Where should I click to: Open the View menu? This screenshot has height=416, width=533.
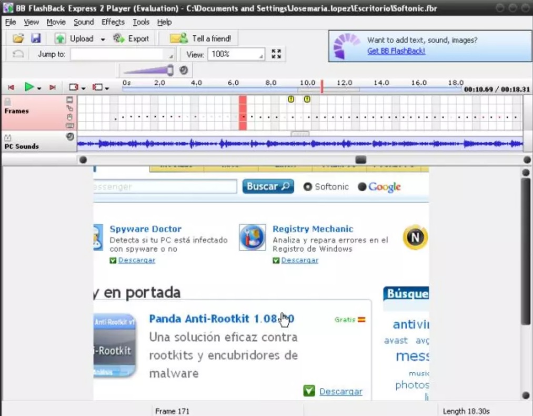click(x=31, y=22)
